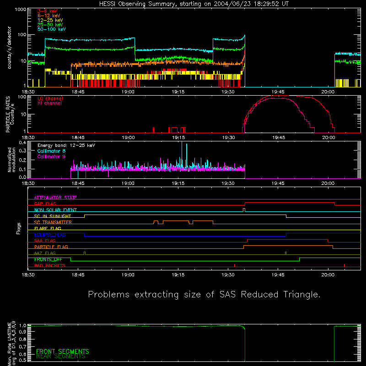Click the SC TRANSMITTER flag label
366x366 pixels.
[x=53, y=222]
